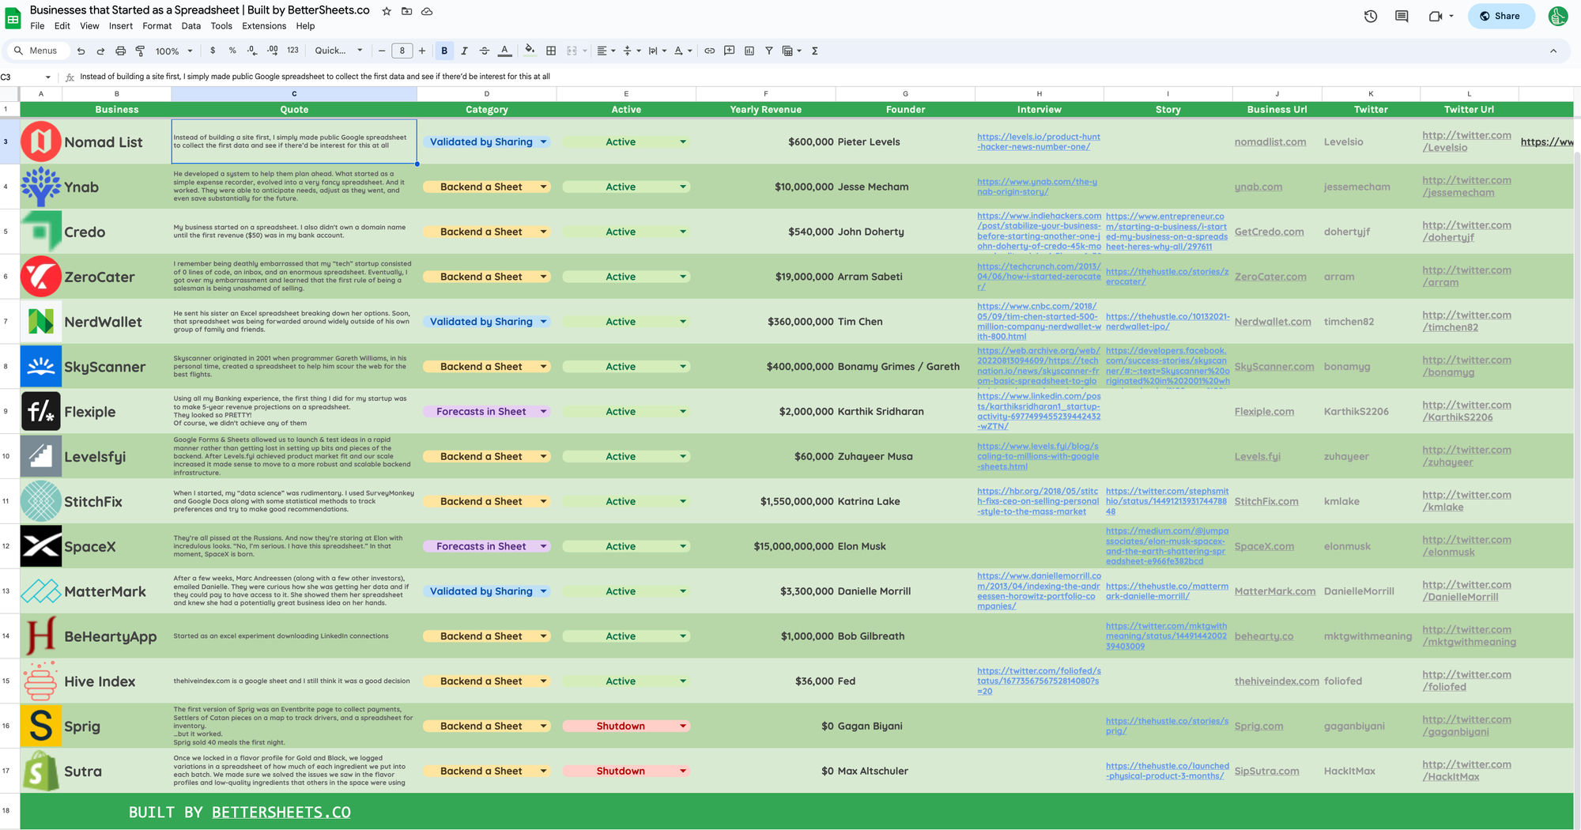Open the ynab.com business URL link
This screenshot has width=1581, height=830.
pyautogui.click(x=1258, y=187)
